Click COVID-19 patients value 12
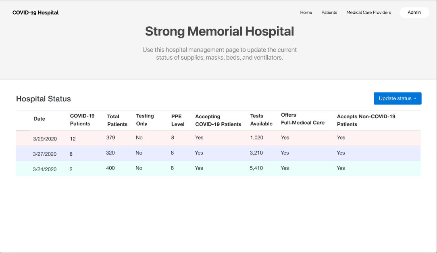437x253 pixels. click(x=73, y=139)
